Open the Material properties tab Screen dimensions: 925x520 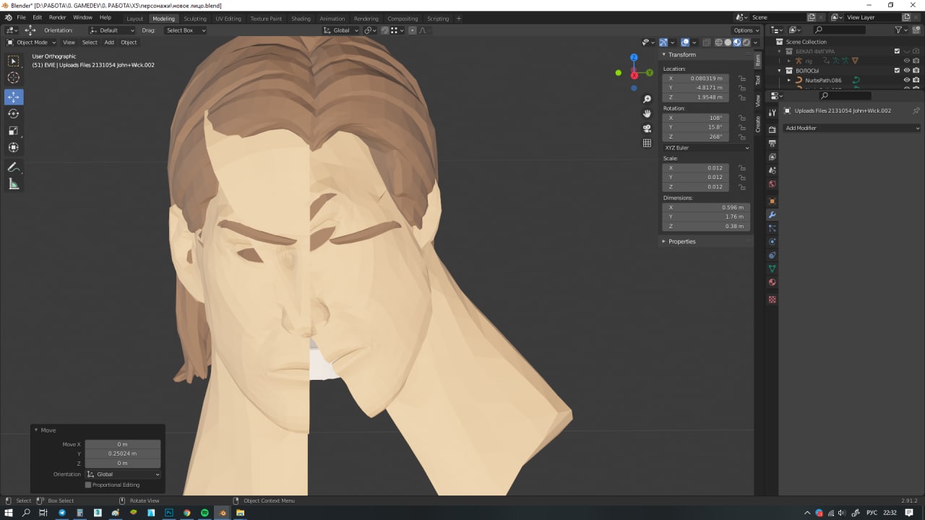(772, 282)
